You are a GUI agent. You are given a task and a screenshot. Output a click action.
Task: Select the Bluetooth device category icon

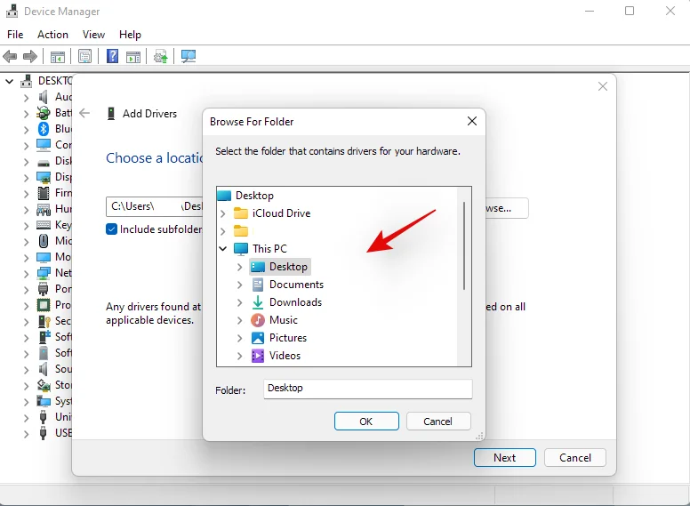(43, 129)
